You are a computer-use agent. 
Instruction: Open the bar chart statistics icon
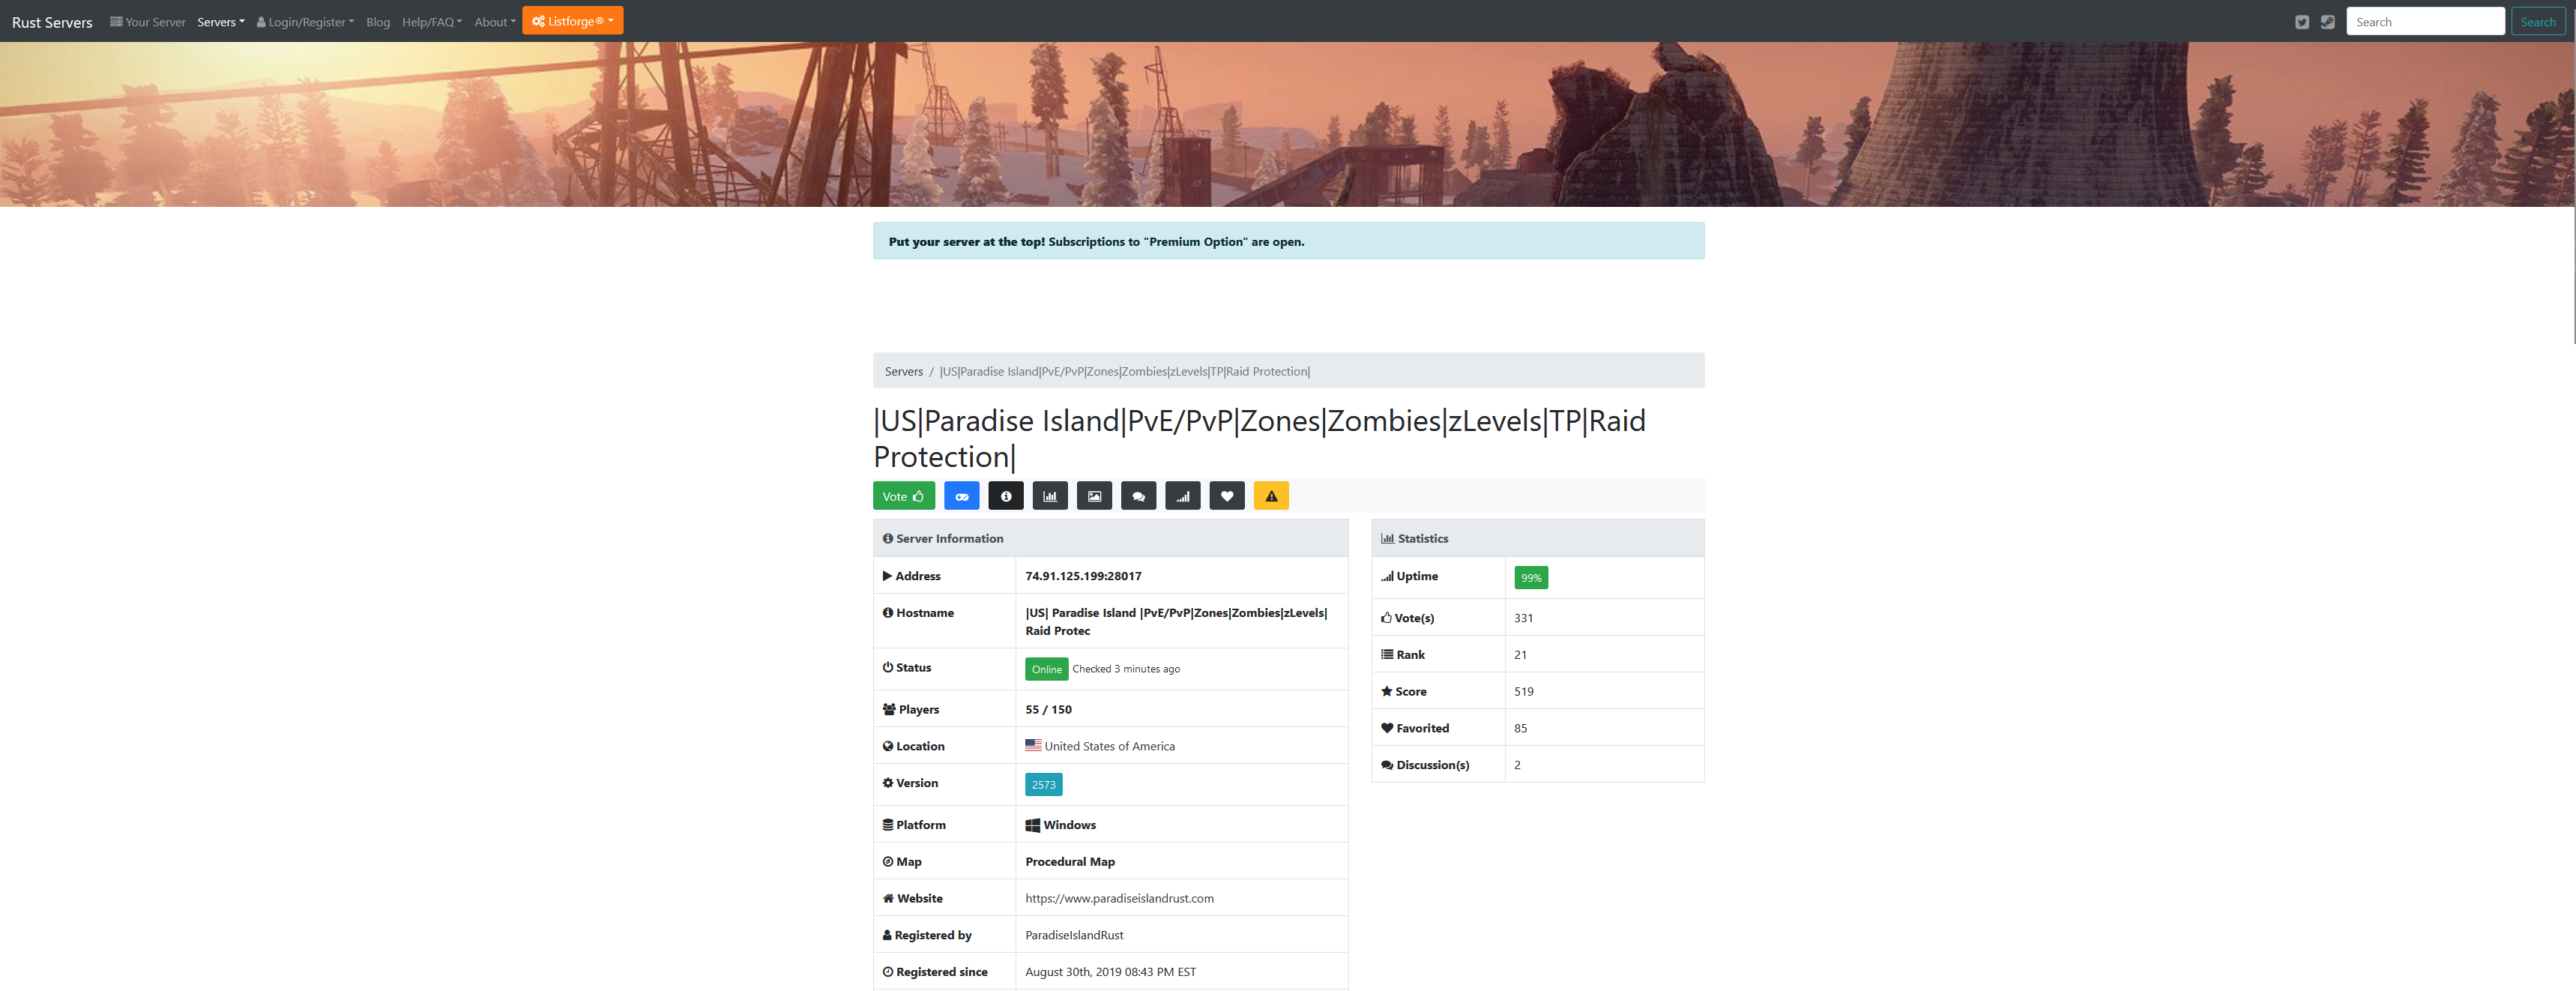coord(1050,496)
